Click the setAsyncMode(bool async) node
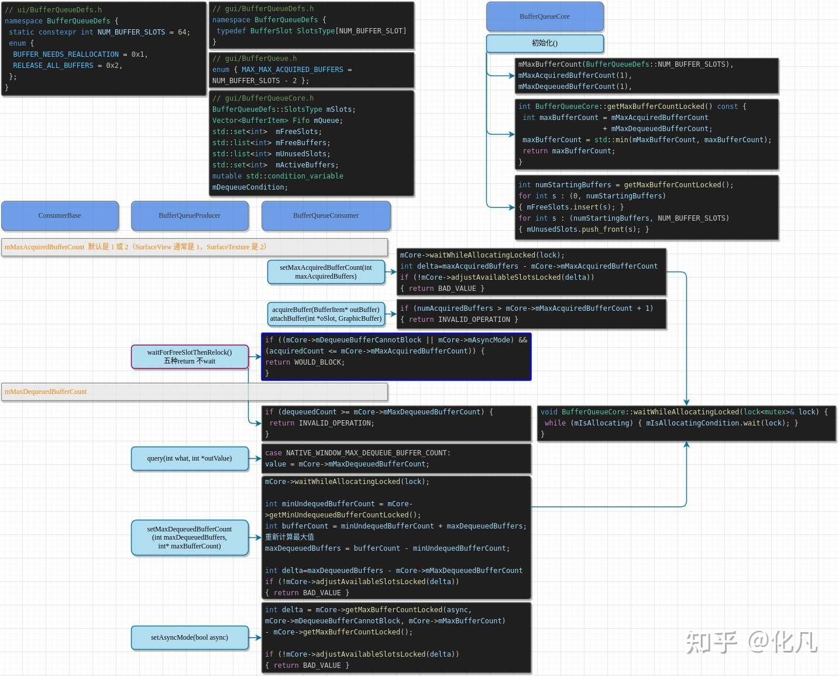 190,637
